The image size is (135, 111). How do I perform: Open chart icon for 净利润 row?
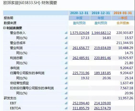click(x=66, y=68)
